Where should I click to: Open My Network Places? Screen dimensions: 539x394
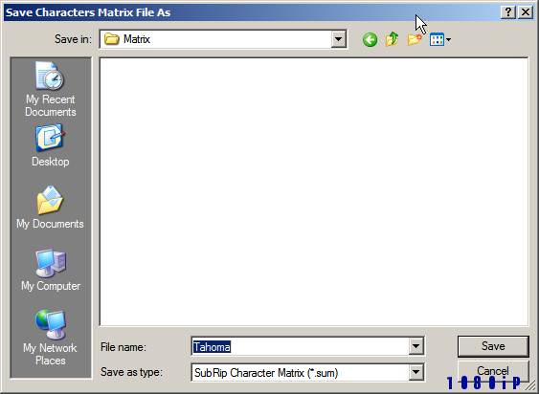coord(51,338)
